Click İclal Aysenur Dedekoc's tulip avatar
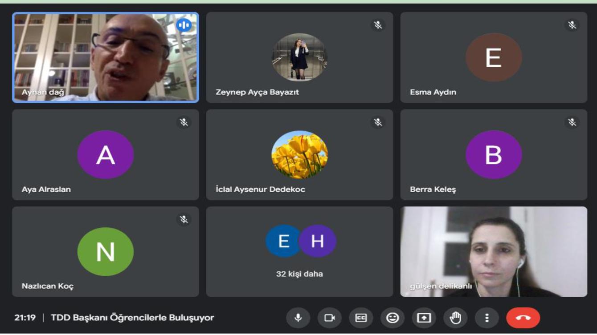597x335 pixels. tap(299, 154)
